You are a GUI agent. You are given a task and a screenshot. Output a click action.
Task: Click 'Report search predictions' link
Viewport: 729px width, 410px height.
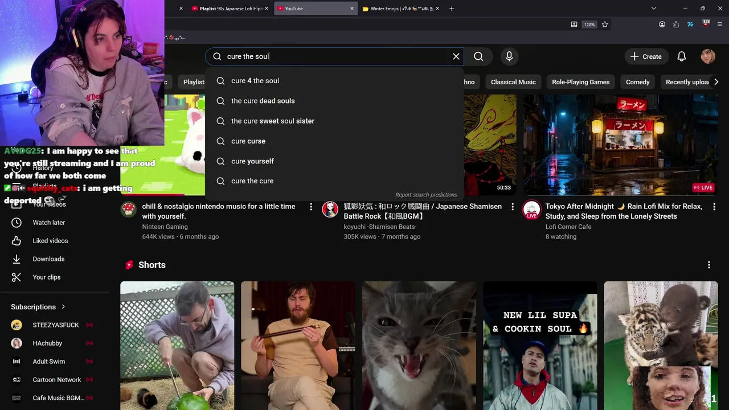[426, 195]
